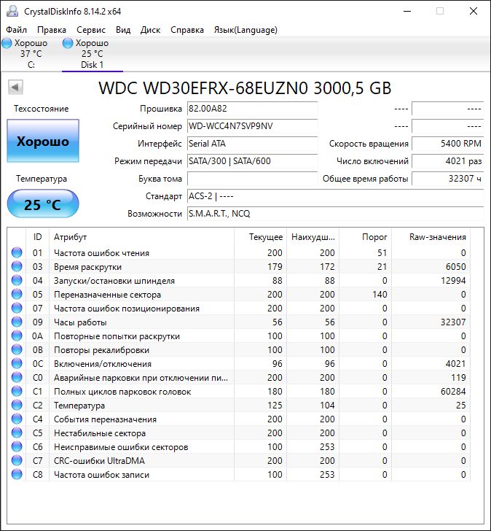Click the standard field ACS-2
The height and width of the screenshot is (531, 491).
335,196
